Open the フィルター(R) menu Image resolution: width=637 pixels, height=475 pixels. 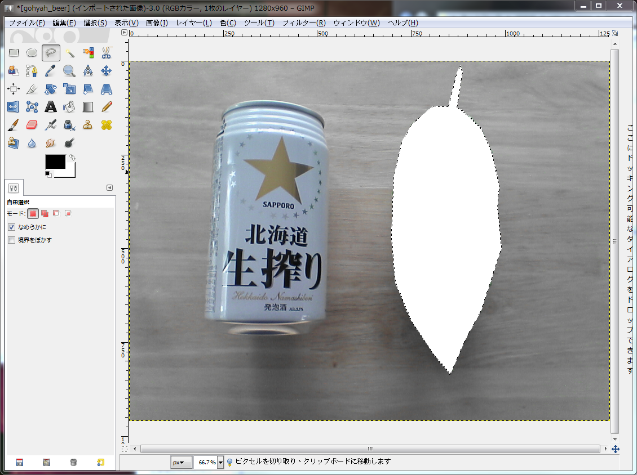pyautogui.click(x=304, y=23)
